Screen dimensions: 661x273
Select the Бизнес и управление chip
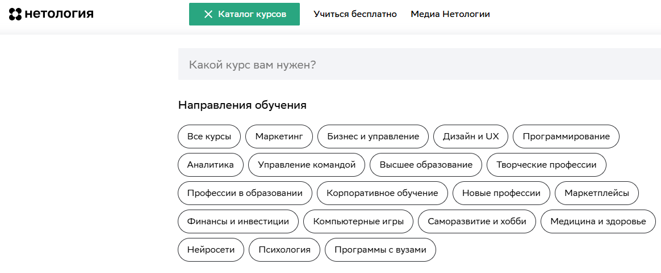[x=373, y=136]
